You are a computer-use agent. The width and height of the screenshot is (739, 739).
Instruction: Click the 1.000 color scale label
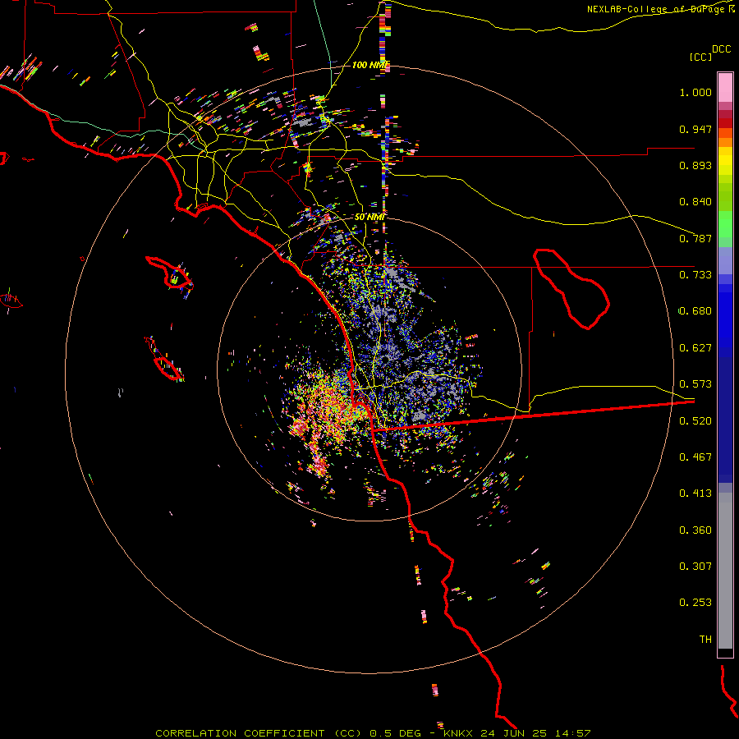point(695,93)
